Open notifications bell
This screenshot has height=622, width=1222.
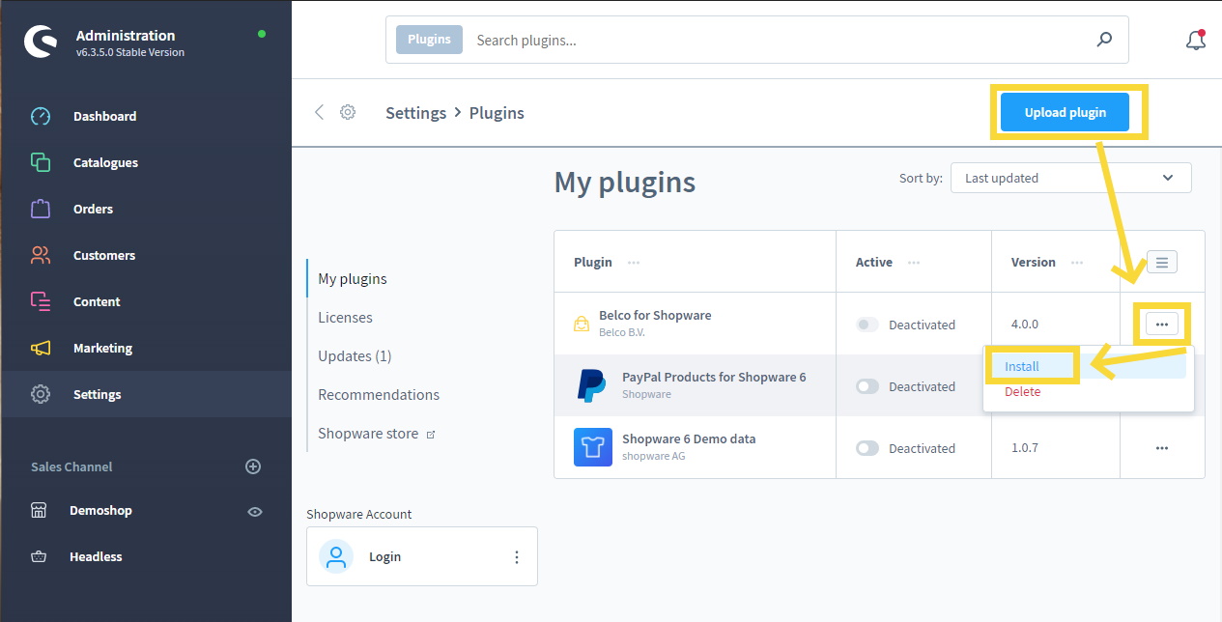1195,41
